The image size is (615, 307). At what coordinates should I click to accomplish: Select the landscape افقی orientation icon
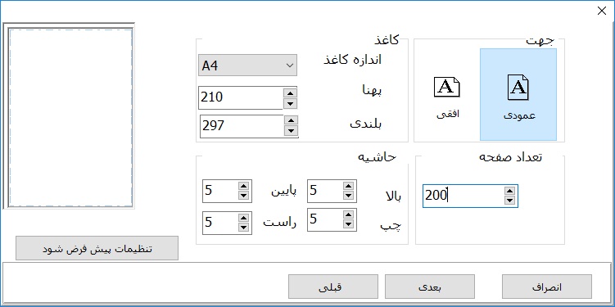(x=447, y=87)
